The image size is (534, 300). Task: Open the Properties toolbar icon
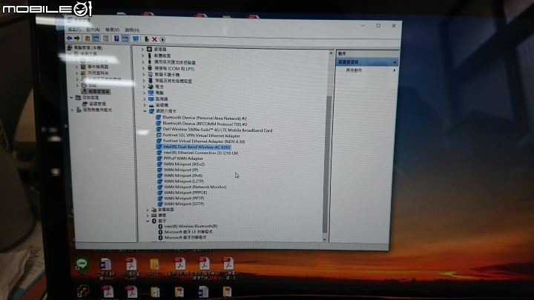coord(106,39)
